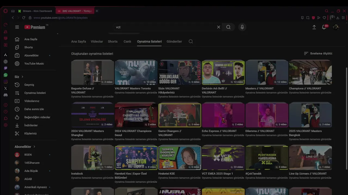
Task: Take a snapshot using toolbar capture icon
Action: click(x=308, y=18)
